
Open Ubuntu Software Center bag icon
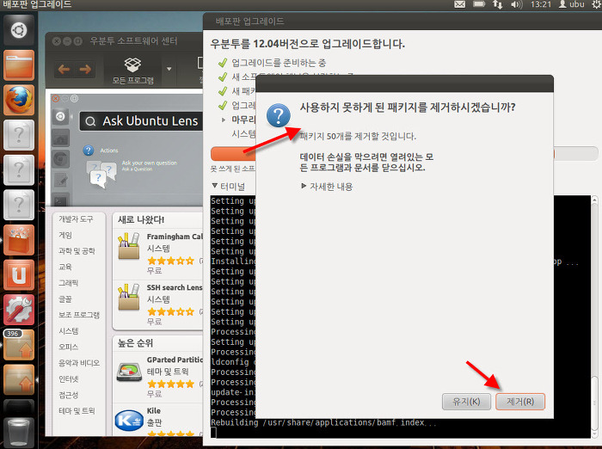[19, 242]
